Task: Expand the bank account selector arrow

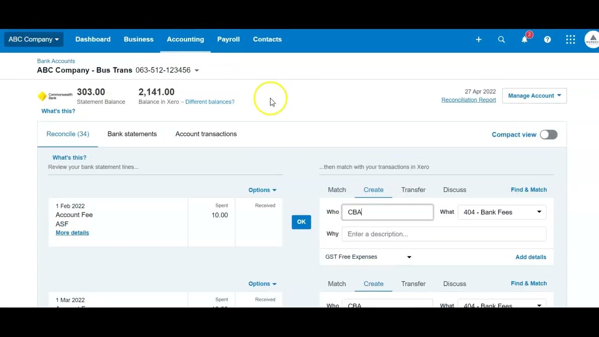Action: point(197,71)
